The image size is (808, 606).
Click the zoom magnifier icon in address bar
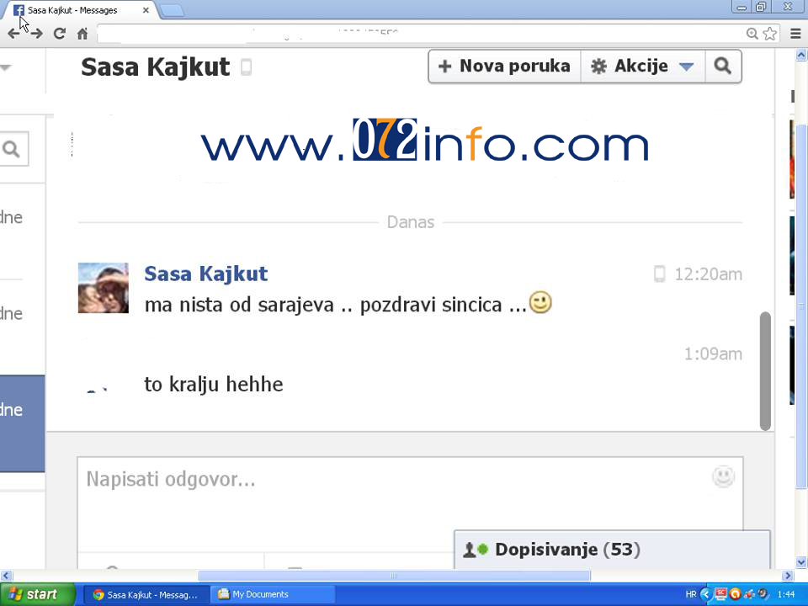coord(752,34)
